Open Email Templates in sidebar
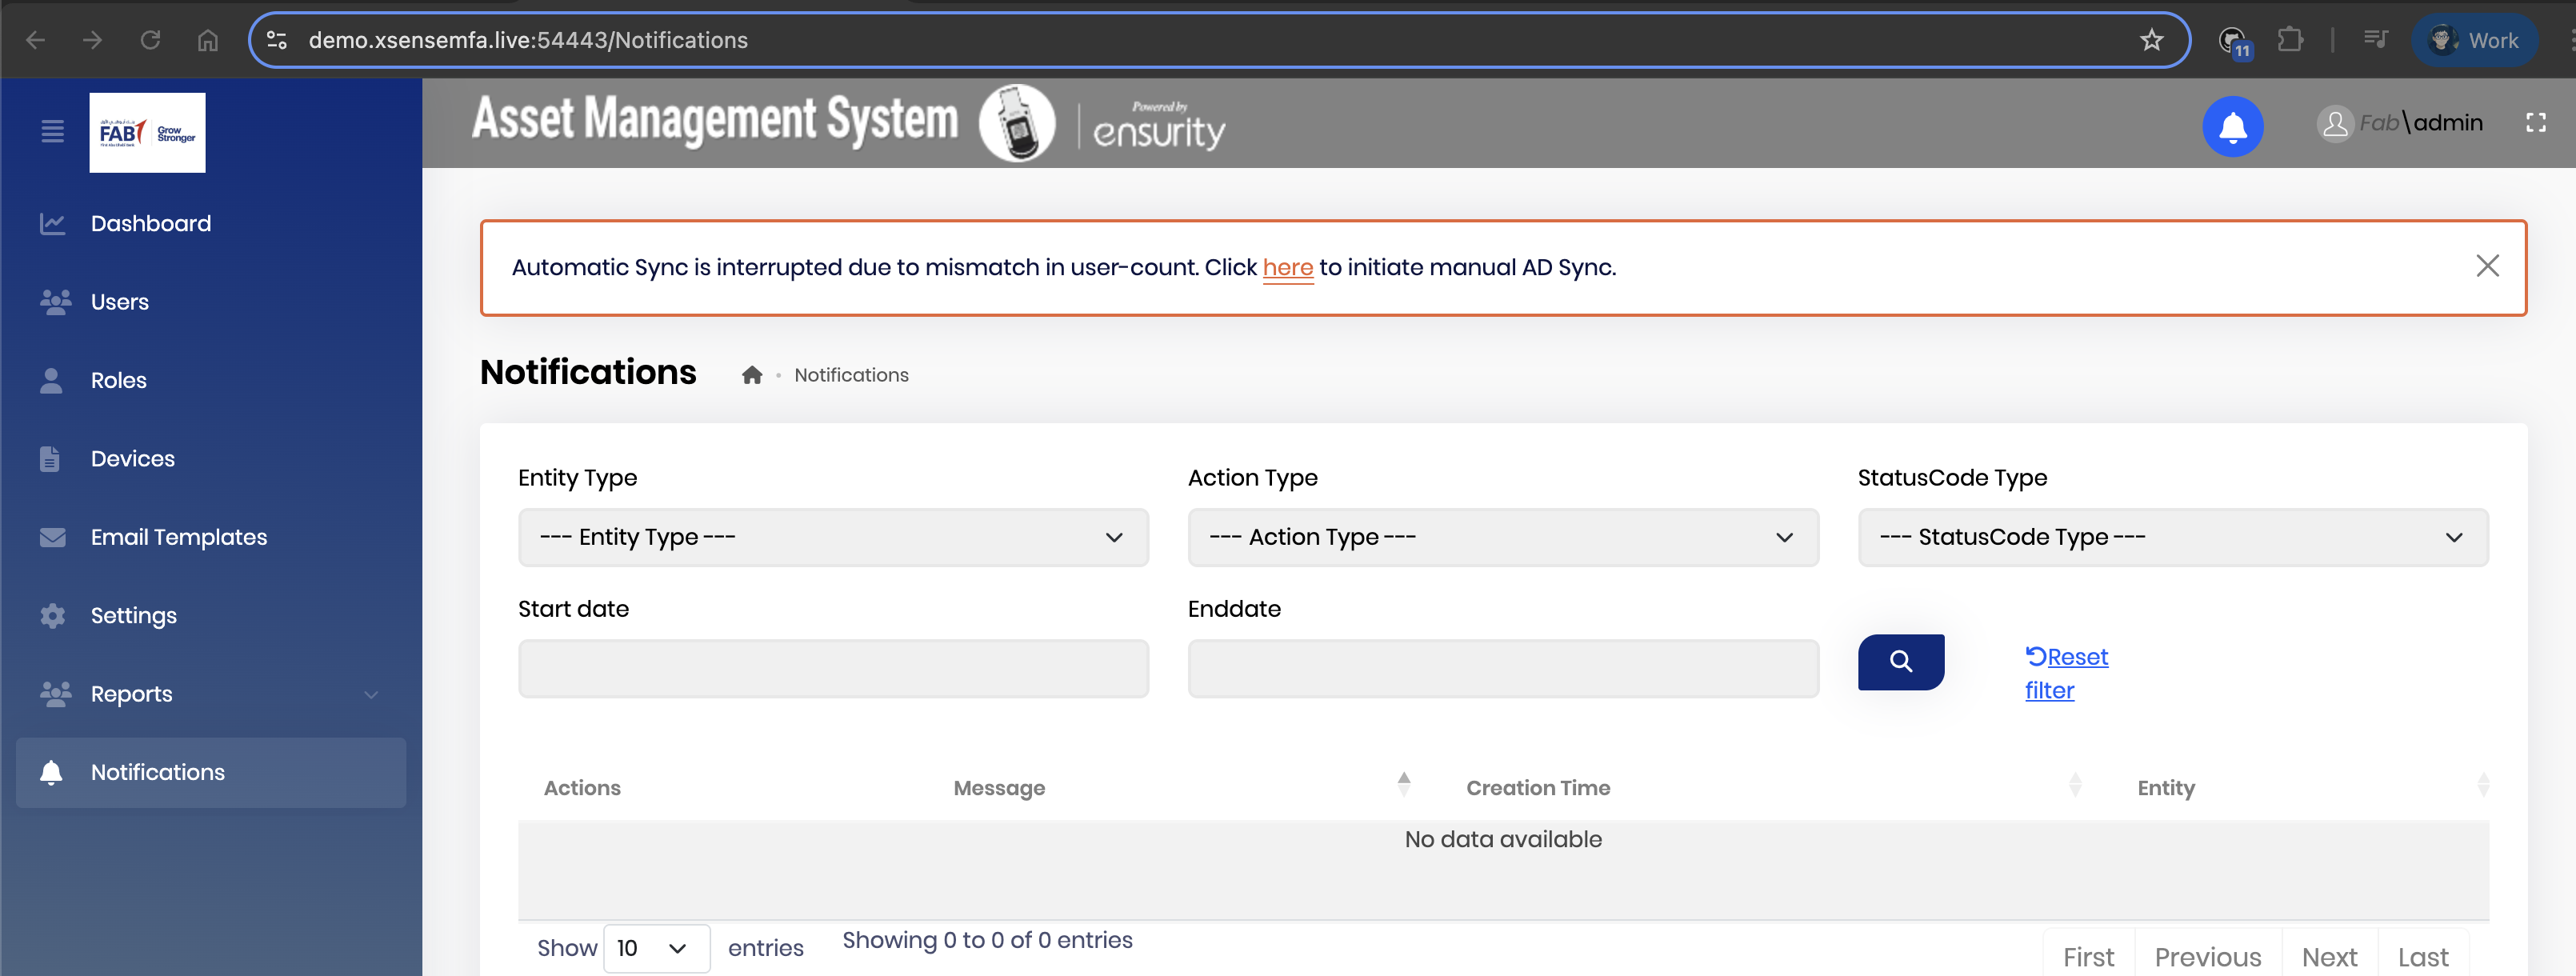Viewport: 2576px width, 976px height. pos(178,538)
